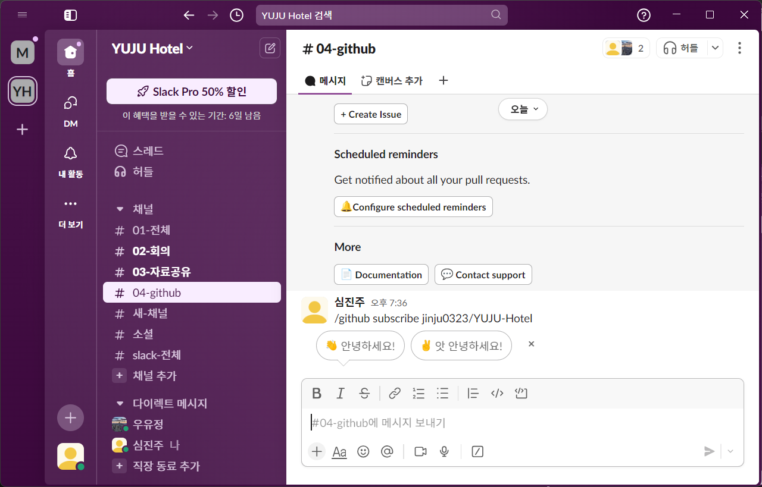Image resolution: width=762 pixels, height=487 pixels.
Task: Open the hamburger menu in title bar
Action: click(x=23, y=15)
